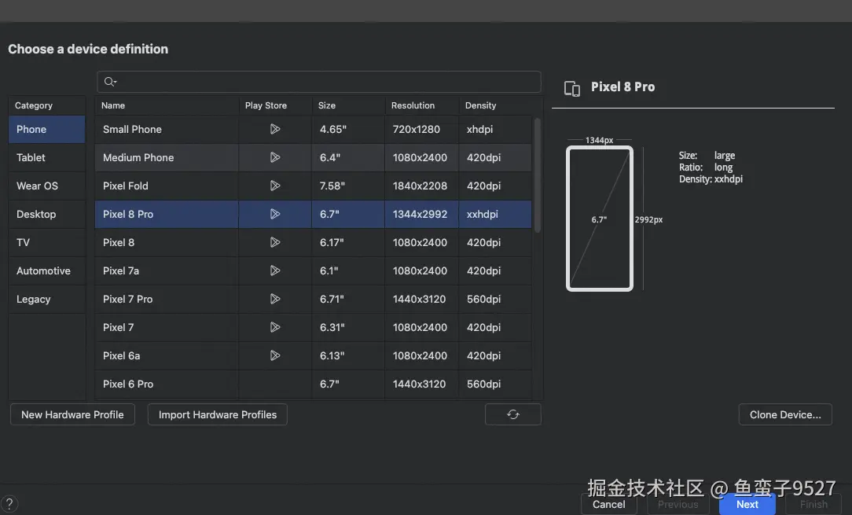Image resolution: width=852 pixels, height=515 pixels.
Task: Select the Automotive category
Action: (x=46, y=270)
